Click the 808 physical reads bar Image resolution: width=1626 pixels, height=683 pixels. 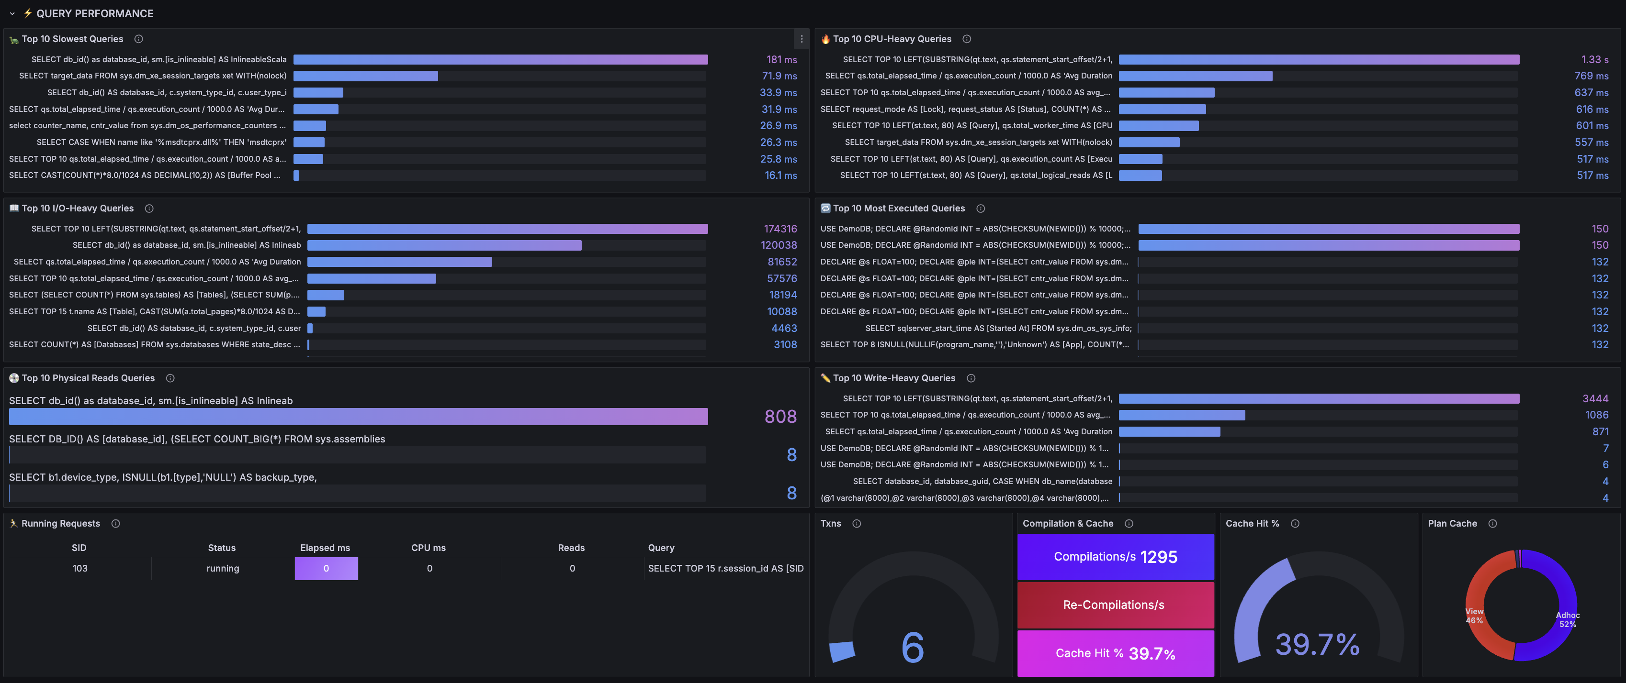click(x=359, y=416)
